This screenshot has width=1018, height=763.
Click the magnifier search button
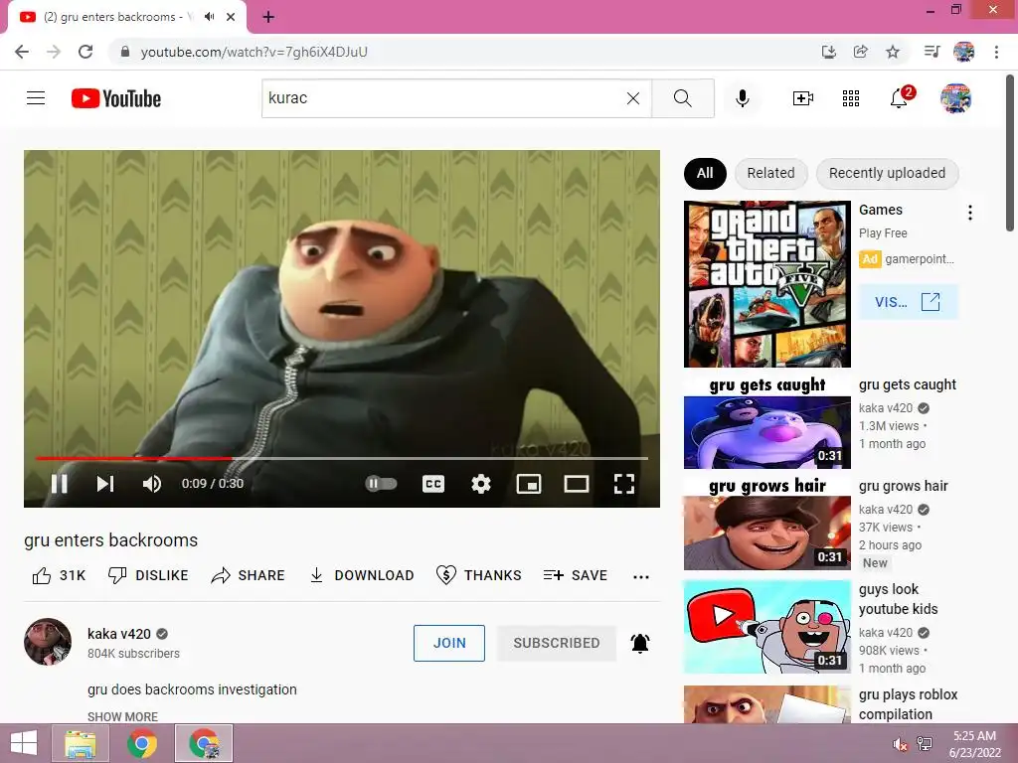pos(682,98)
